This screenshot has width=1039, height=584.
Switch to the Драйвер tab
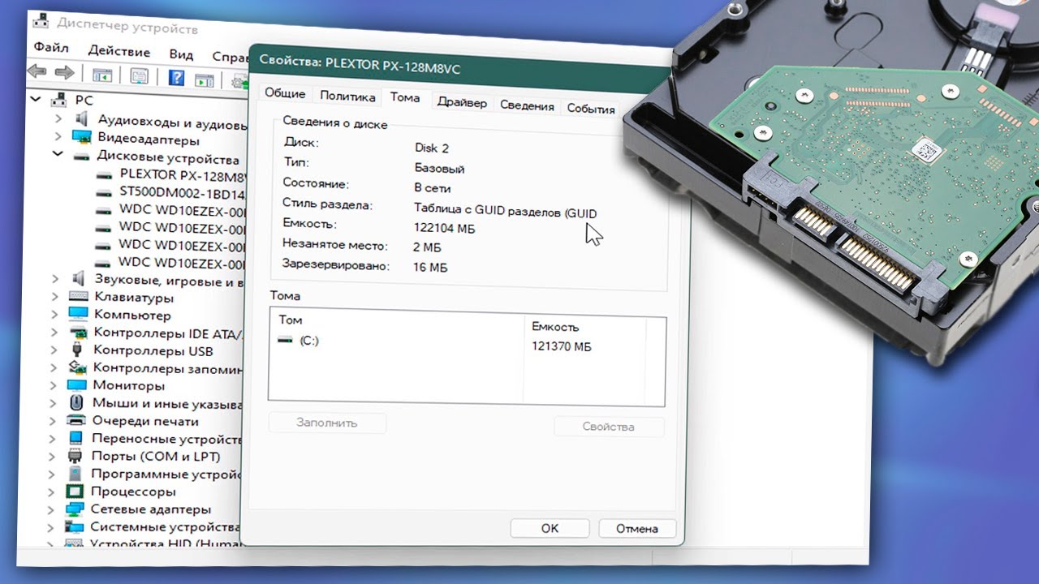[462, 102]
